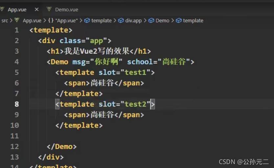Screen dimensions: 274x168
Task: Click line number 12 in gutter
Action: (x=14, y=146)
